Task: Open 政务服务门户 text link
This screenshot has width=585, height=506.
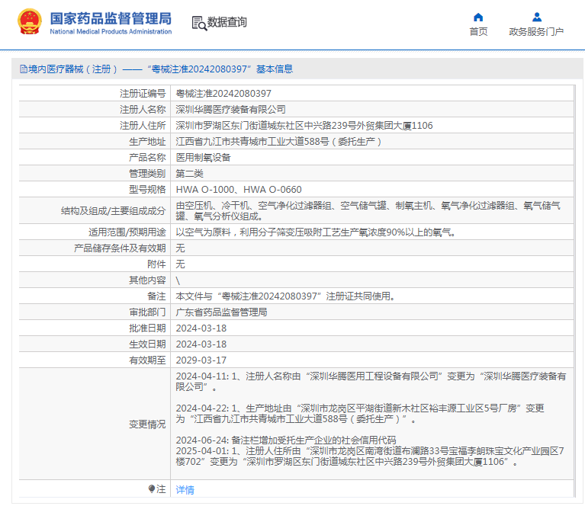Action: pos(536,32)
